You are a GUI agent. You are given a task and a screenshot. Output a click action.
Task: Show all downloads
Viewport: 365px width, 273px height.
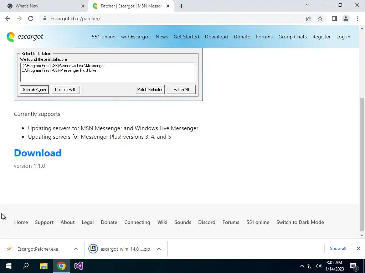click(338, 248)
